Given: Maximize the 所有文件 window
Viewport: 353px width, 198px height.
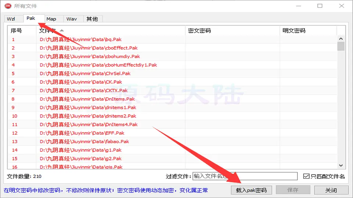Looking at the screenshot, I should [x=320, y=6].
